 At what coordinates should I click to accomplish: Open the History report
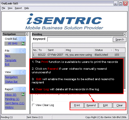point(9,107)
